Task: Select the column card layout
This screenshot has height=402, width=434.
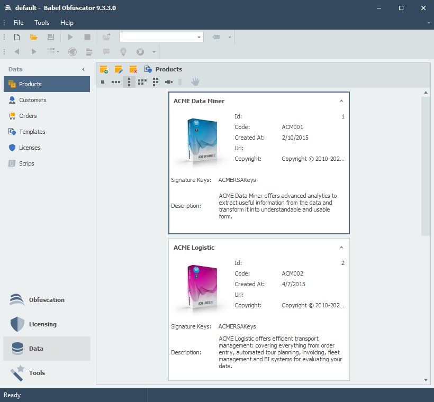Action: pos(129,82)
